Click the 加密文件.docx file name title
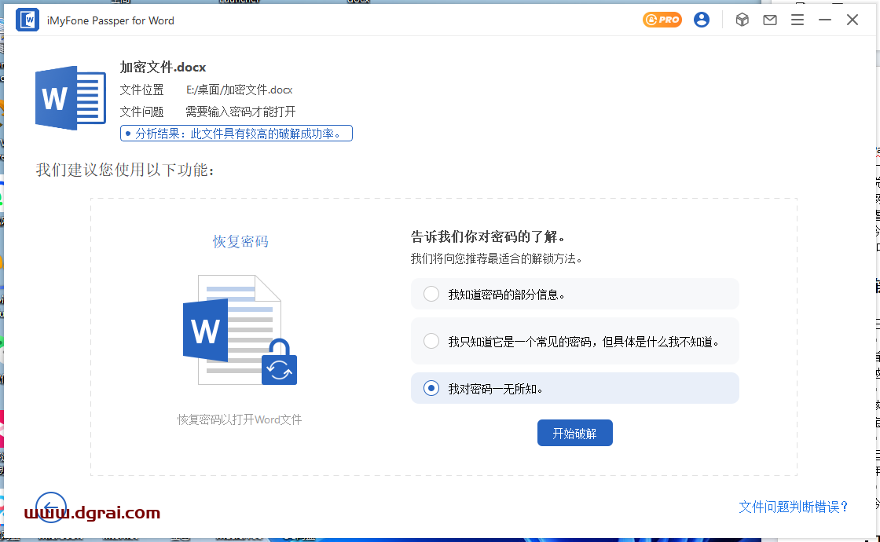The height and width of the screenshot is (542, 880). [x=163, y=68]
